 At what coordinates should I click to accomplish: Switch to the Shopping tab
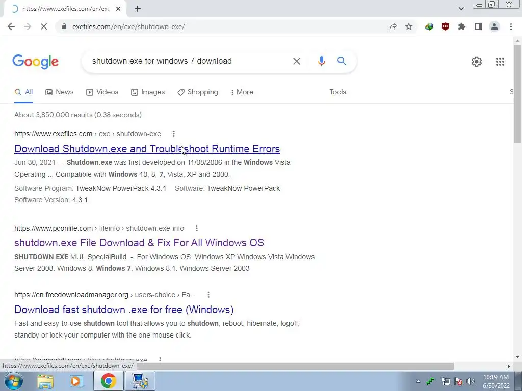(198, 92)
